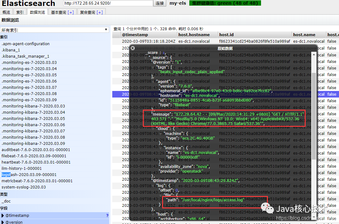339x224 pixels.
Task: Edit the Elasticsearch server URL field
Action: (x=108, y=3)
